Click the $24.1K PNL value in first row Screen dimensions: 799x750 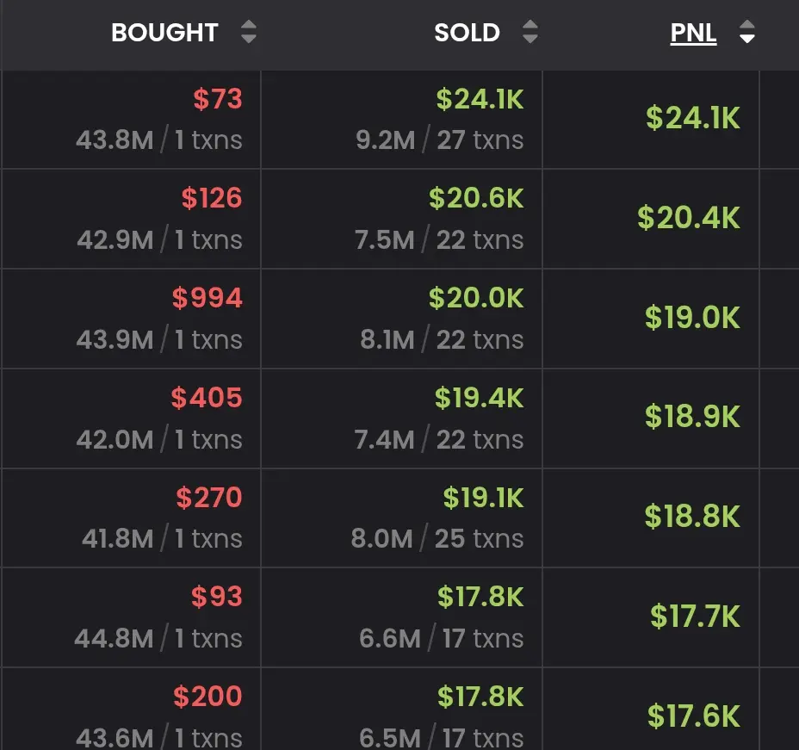pos(692,118)
